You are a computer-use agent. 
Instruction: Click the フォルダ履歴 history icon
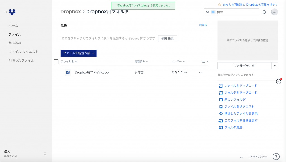pos(221,128)
